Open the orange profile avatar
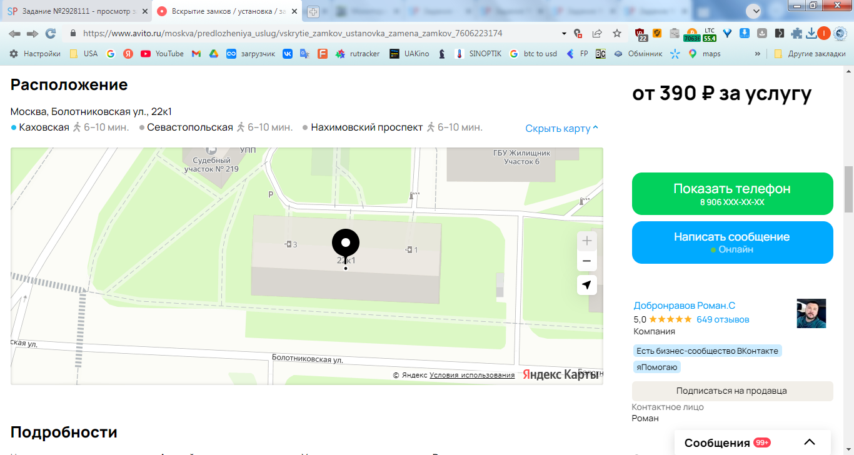This screenshot has width=854, height=455. coord(824,34)
